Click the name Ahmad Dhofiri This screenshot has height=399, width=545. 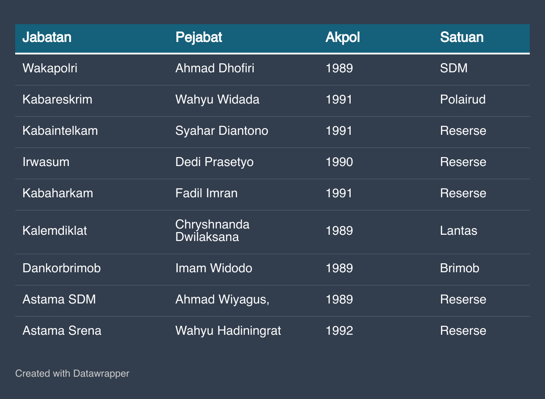point(215,68)
